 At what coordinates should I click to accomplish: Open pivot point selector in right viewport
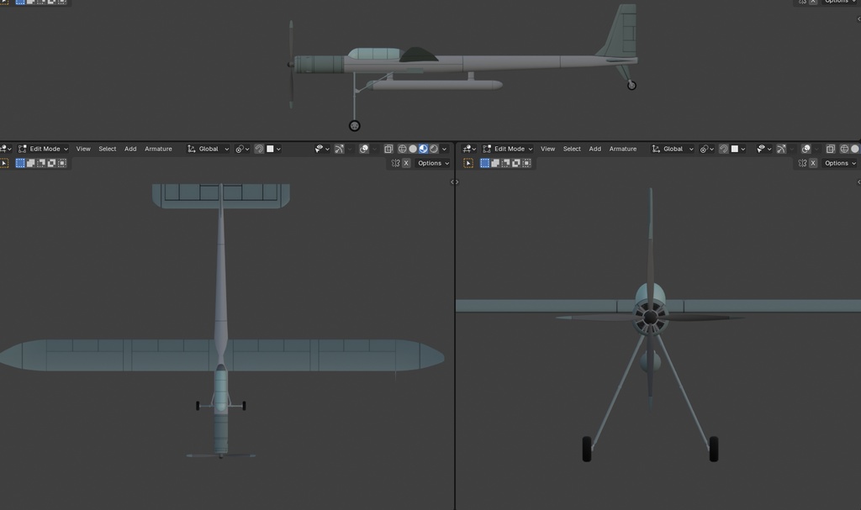tap(706, 149)
